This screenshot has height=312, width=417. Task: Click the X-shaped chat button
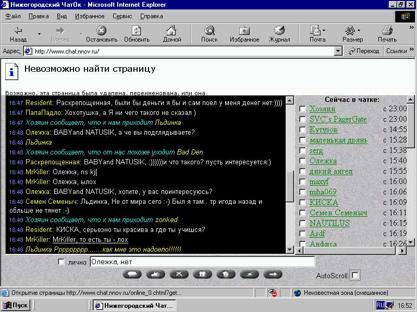(x=179, y=274)
